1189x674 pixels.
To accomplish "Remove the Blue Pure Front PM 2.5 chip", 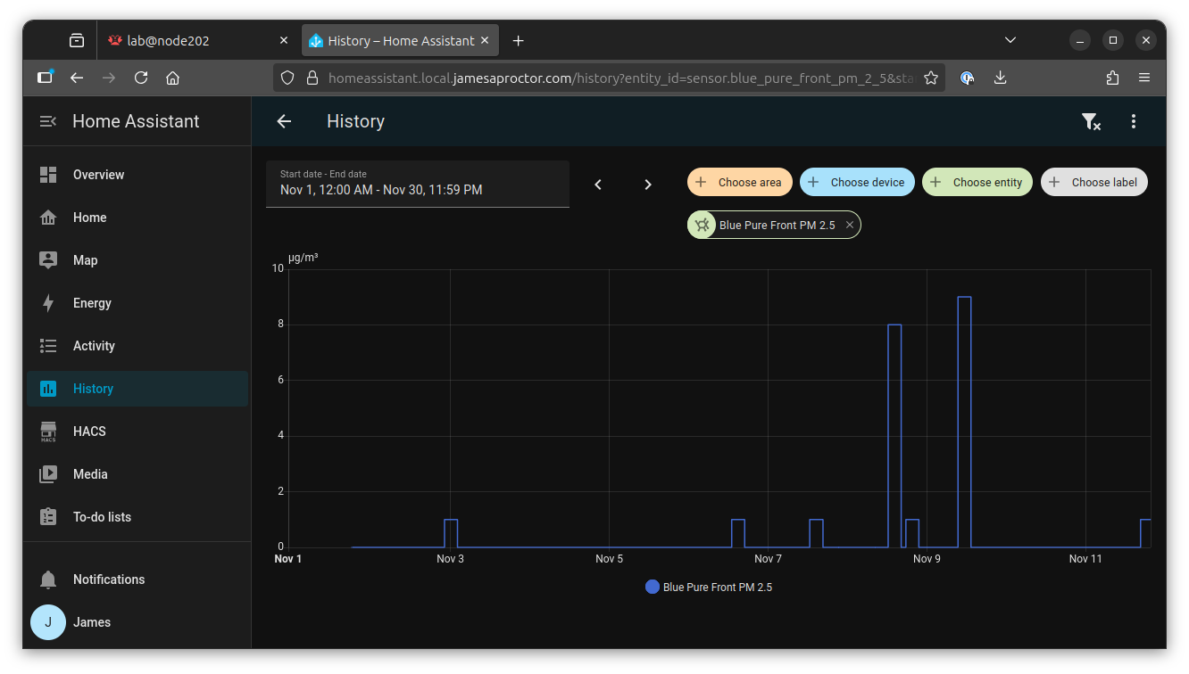I will [x=850, y=226].
